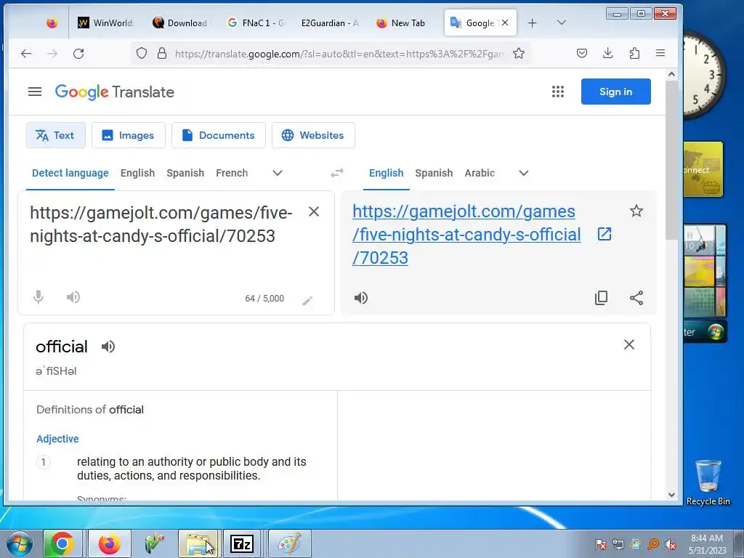Start voice input with microphone

pyautogui.click(x=39, y=297)
